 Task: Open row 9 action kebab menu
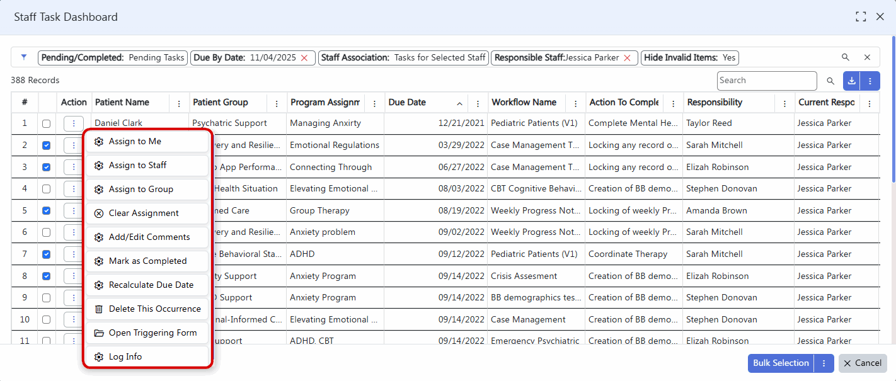click(74, 297)
